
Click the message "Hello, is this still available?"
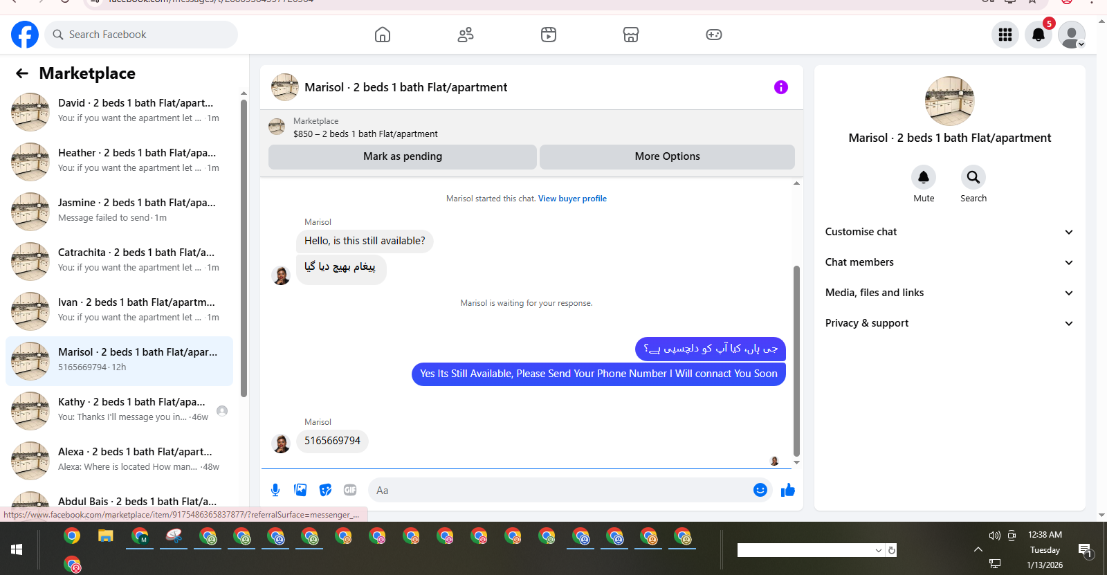[365, 241]
